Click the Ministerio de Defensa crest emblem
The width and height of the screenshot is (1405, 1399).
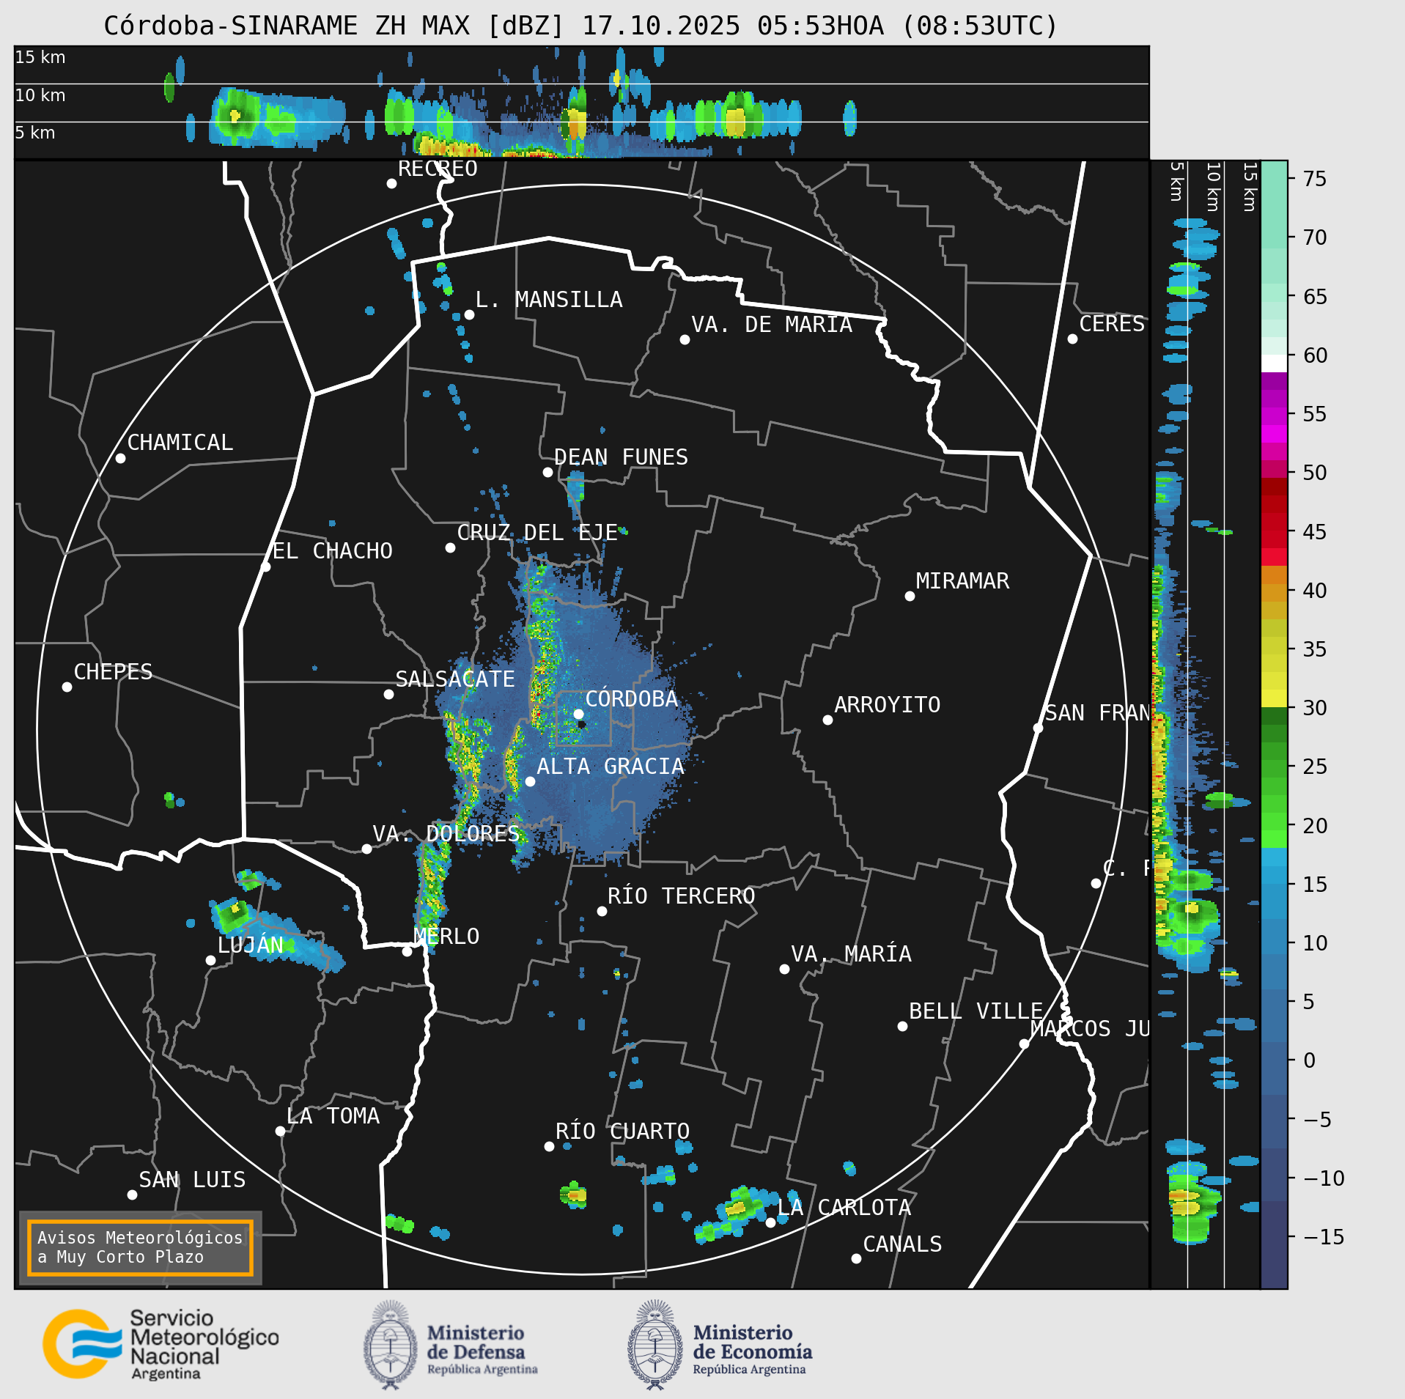(391, 1345)
